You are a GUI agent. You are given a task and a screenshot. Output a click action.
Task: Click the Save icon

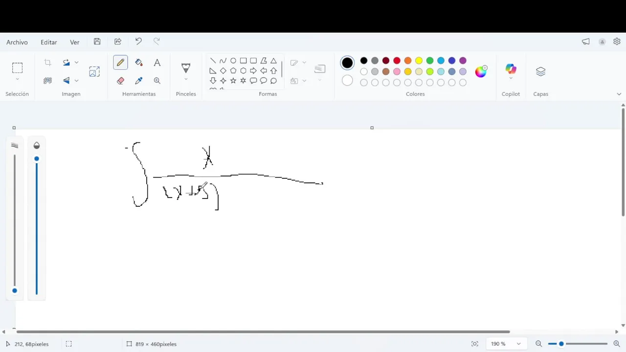tap(97, 42)
